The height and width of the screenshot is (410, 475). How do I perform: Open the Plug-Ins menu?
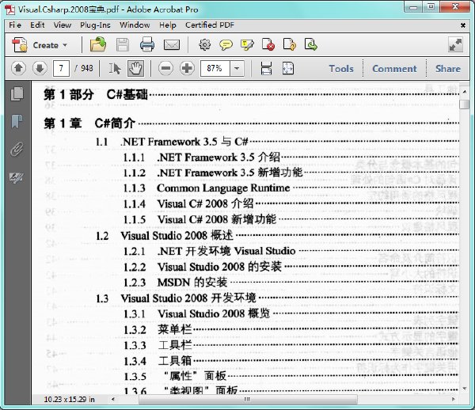(95, 25)
